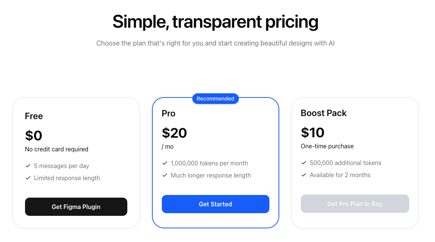Viewport: 435px width, 242px height.
Task: Click the disabled Get Pro Plan to Buy button
Action: pos(355,204)
